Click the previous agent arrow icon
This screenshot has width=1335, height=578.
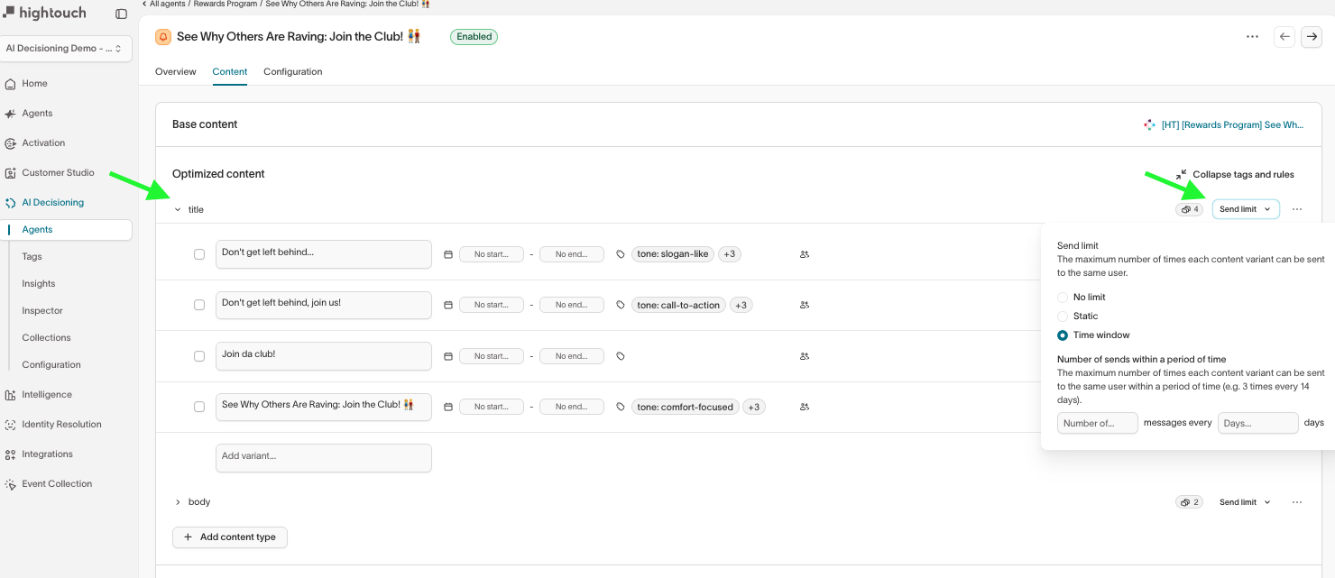pyautogui.click(x=1284, y=37)
